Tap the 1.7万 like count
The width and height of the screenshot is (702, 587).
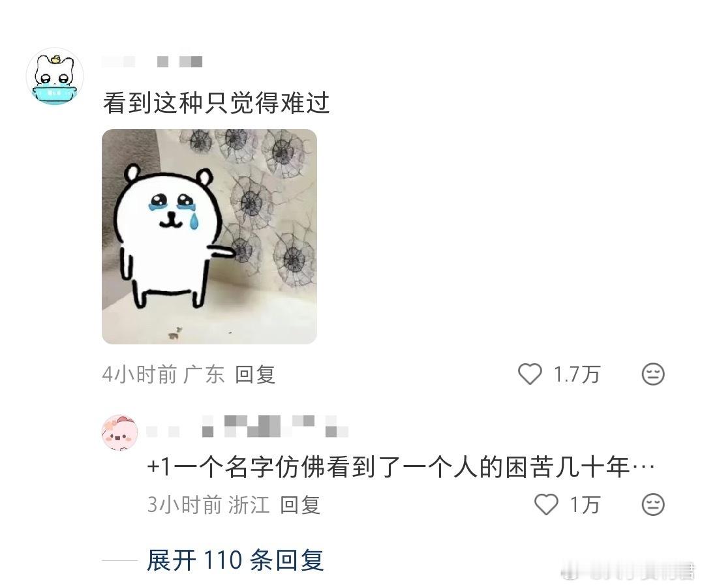tap(577, 374)
